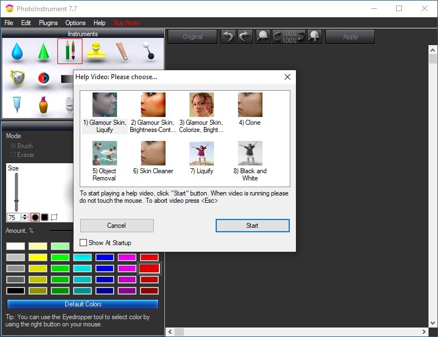Choose dotted rectangle selection shape
438x337 pixels.
point(54,217)
